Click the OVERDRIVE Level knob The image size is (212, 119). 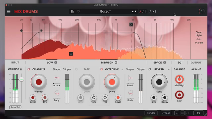coord(118,98)
